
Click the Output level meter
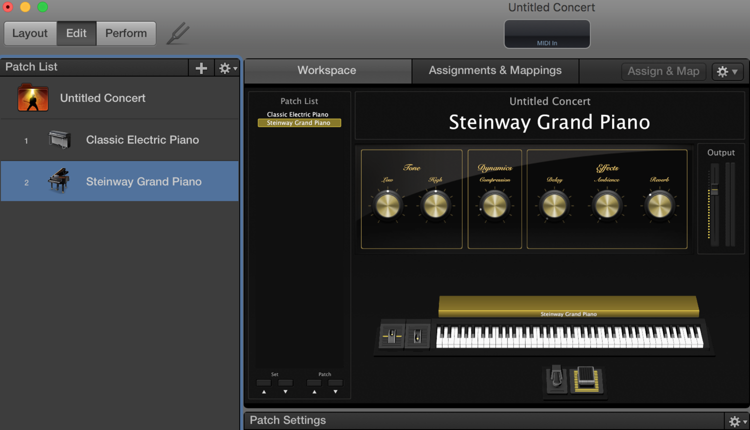coord(730,204)
